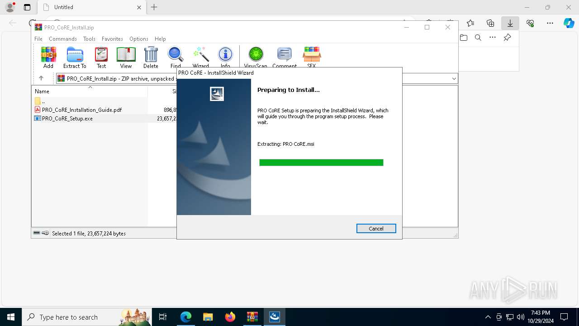This screenshot has width=579, height=326.
Task: Open the browser Downloads icon
Action: coord(510,23)
